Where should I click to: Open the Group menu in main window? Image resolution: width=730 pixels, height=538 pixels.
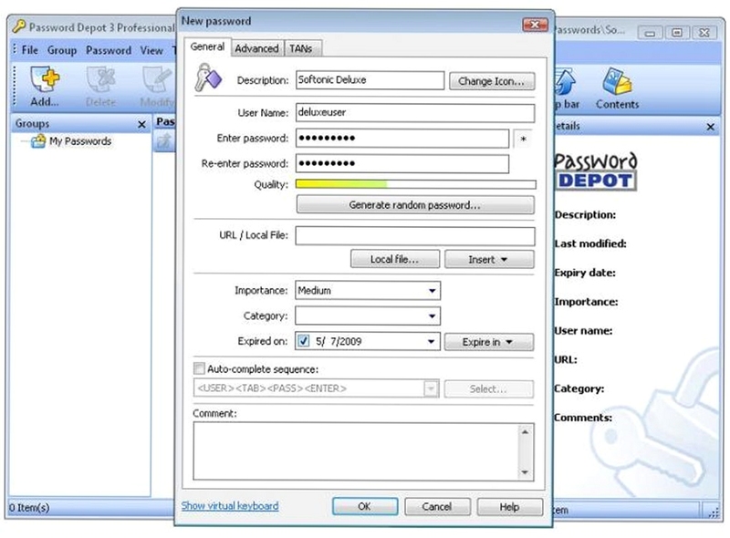62,50
